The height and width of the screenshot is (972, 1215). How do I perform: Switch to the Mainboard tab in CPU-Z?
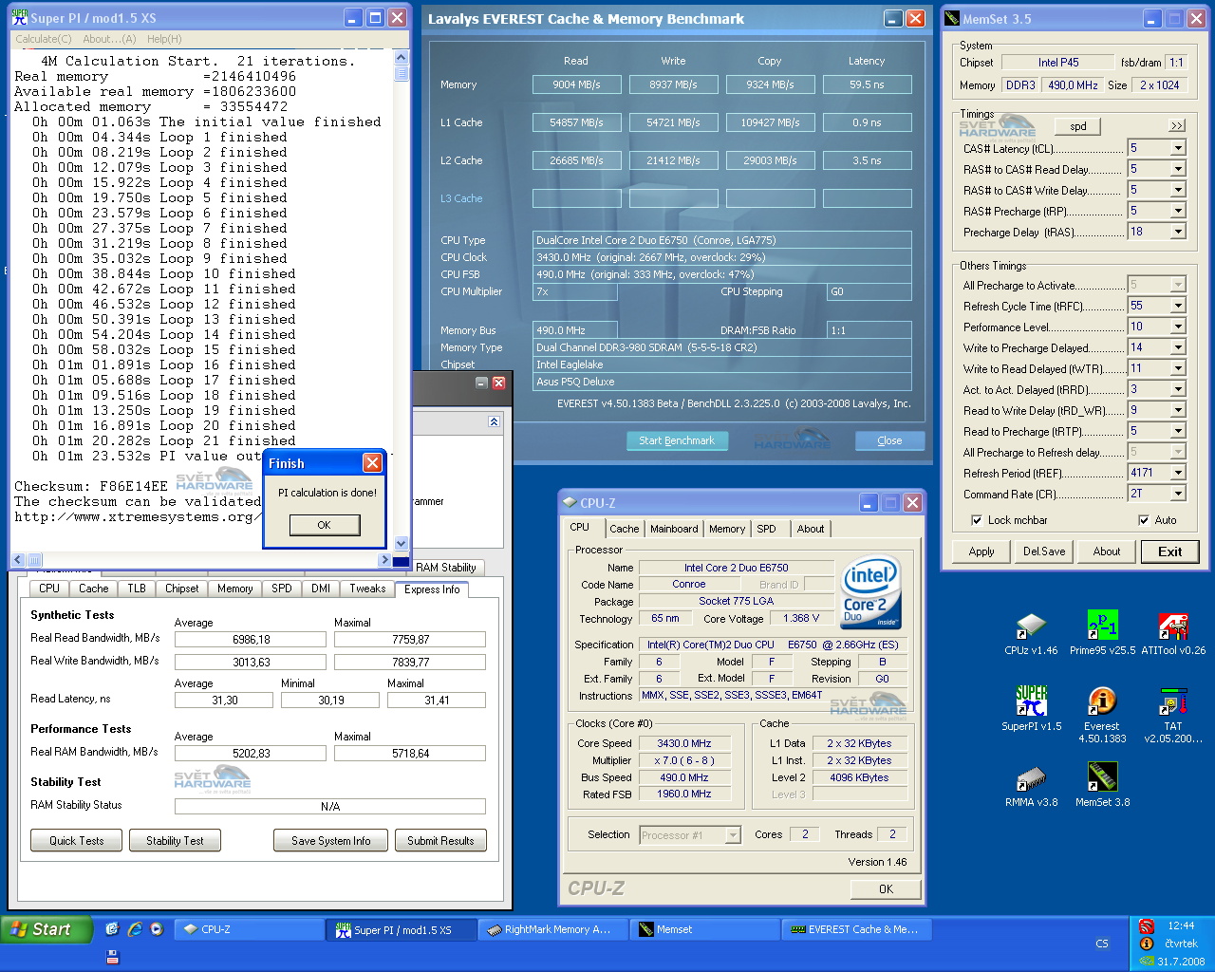point(674,529)
